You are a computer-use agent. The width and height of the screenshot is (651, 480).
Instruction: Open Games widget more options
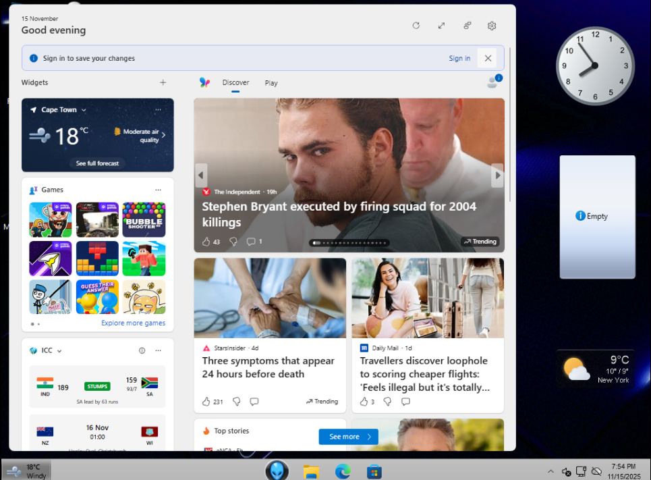(158, 190)
